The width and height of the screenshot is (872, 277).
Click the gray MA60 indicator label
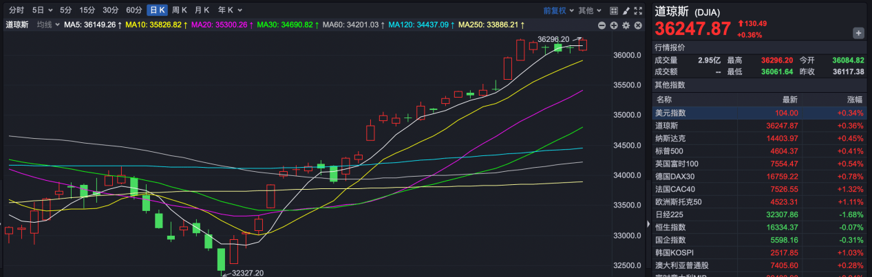click(353, 25)
